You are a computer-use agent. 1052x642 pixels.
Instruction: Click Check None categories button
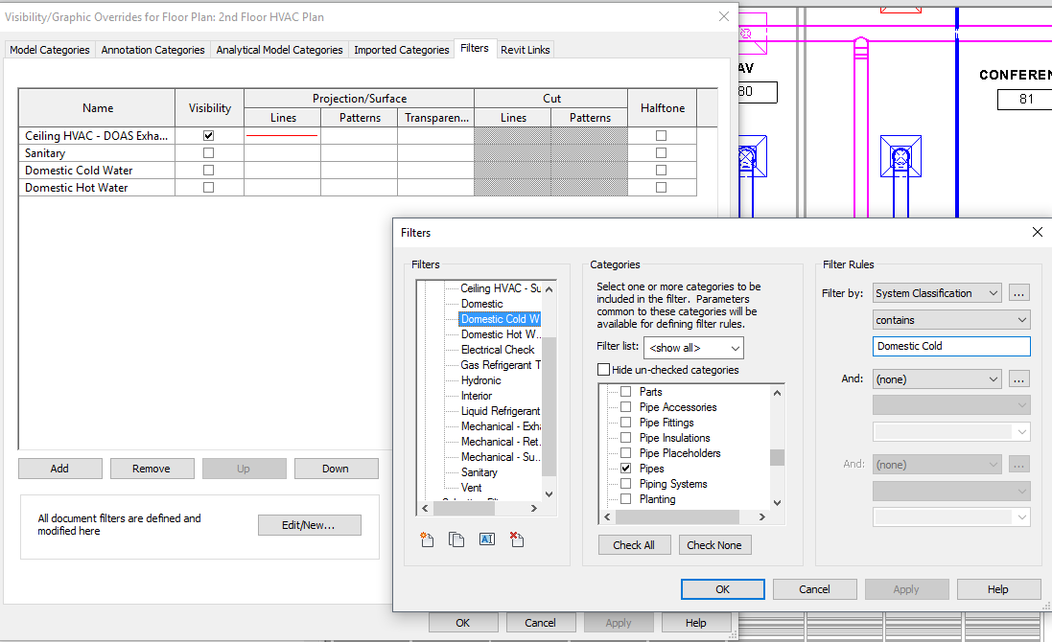point(714,545)
